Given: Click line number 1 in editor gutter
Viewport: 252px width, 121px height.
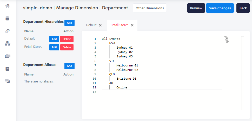Looking at the screenshot, I should tap(95, 39).
